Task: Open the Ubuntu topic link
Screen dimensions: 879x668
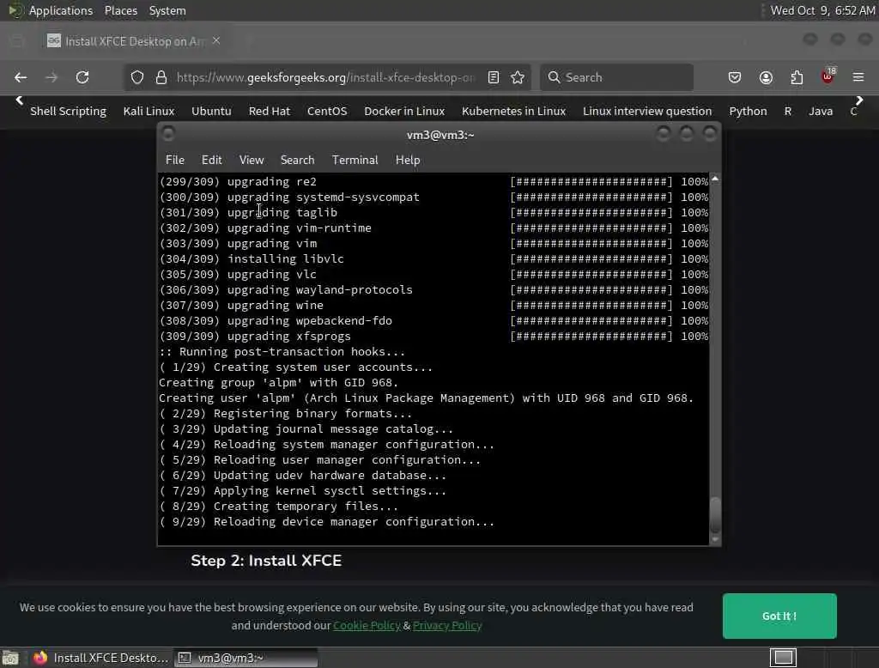Action: pos(211,111)
